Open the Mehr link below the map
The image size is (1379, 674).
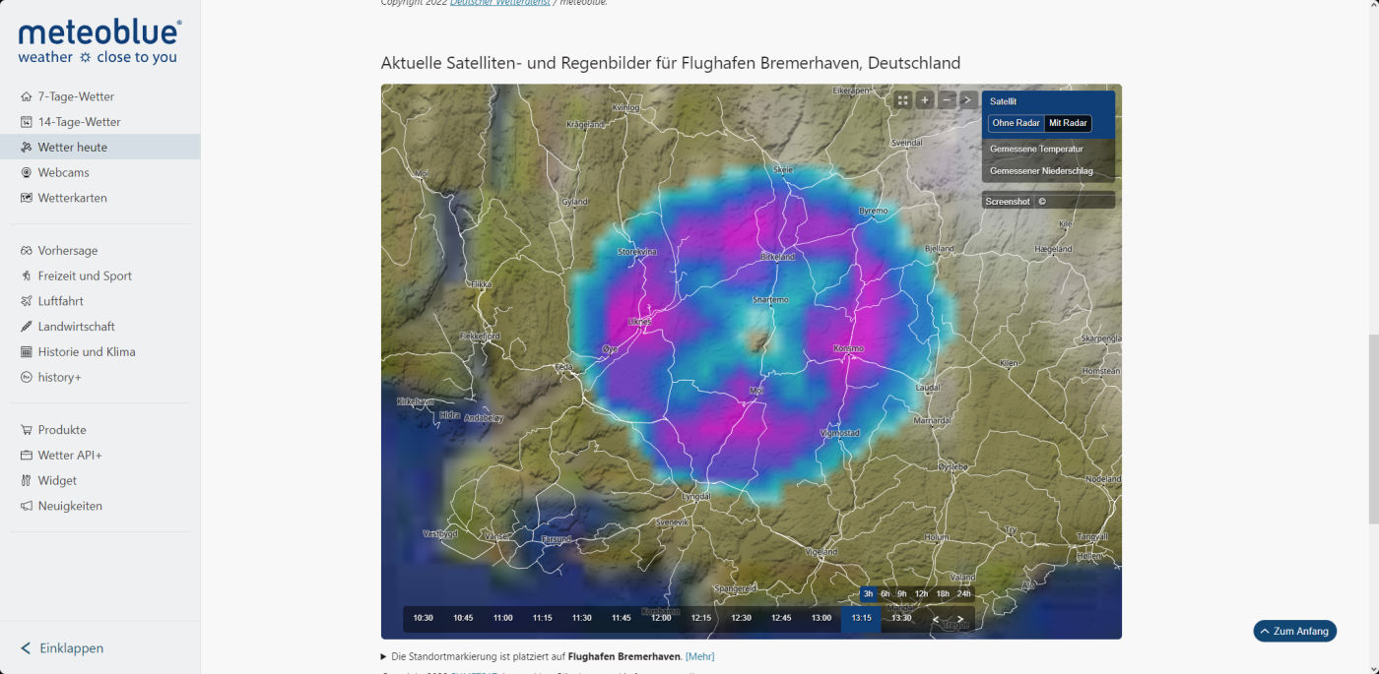699,656
